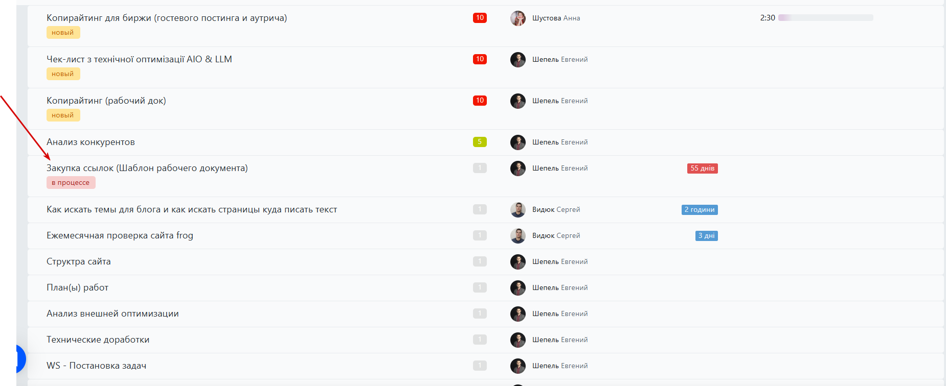Open the task Технические доработки
The image size is (946, 386).
(98, 340)
